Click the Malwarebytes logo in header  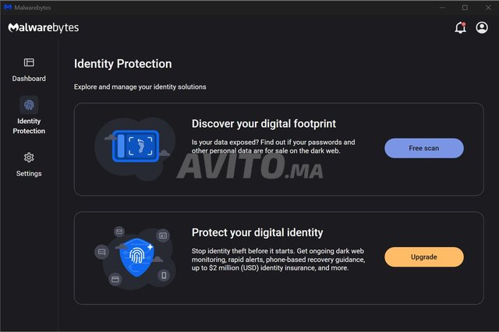pyautogui.click(x=44, y=28)
